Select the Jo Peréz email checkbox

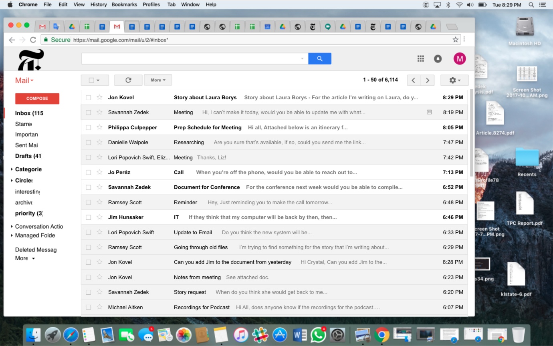[x=89, y=173]
